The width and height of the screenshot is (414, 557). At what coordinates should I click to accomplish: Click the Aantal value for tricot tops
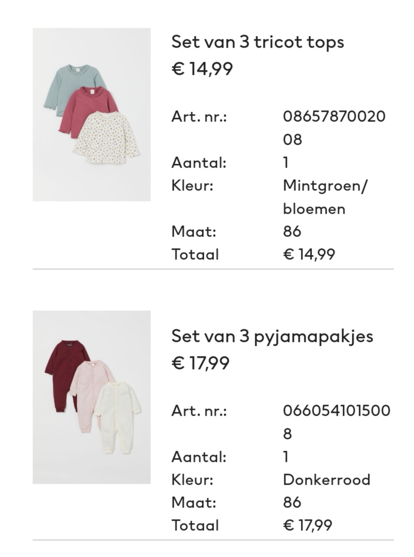click(x=286, y=163)
